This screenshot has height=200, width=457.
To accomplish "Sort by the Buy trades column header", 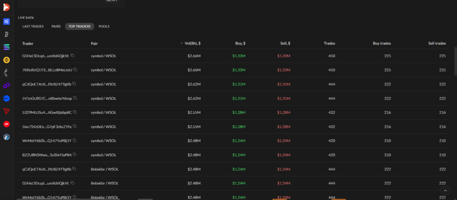I will [x=382, y=43].
